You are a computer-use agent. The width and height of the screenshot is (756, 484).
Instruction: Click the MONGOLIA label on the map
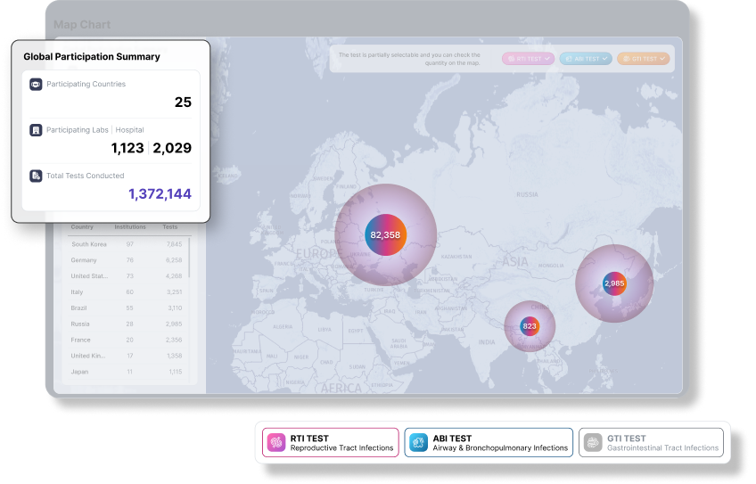coord(551,266)
